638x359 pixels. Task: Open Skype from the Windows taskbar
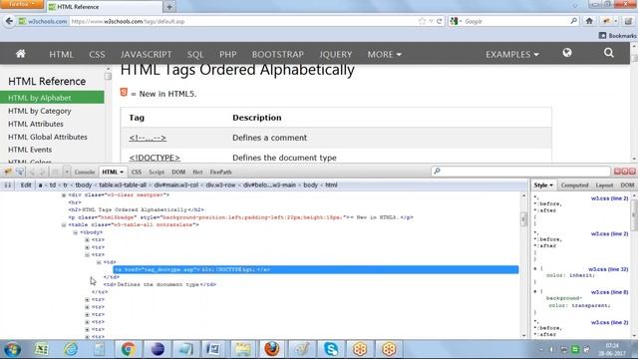click(331, 349)
